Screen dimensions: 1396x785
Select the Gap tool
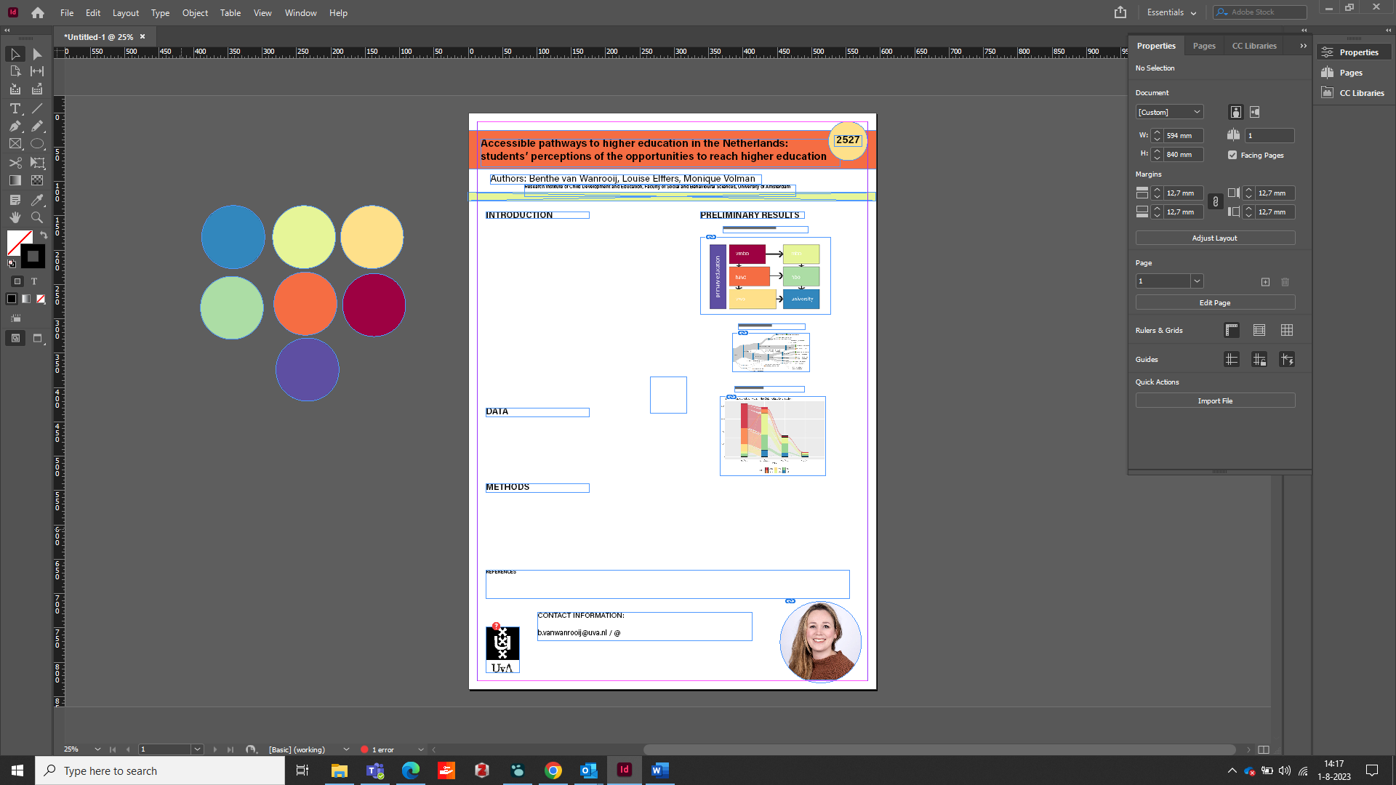[x=37, y=71]
